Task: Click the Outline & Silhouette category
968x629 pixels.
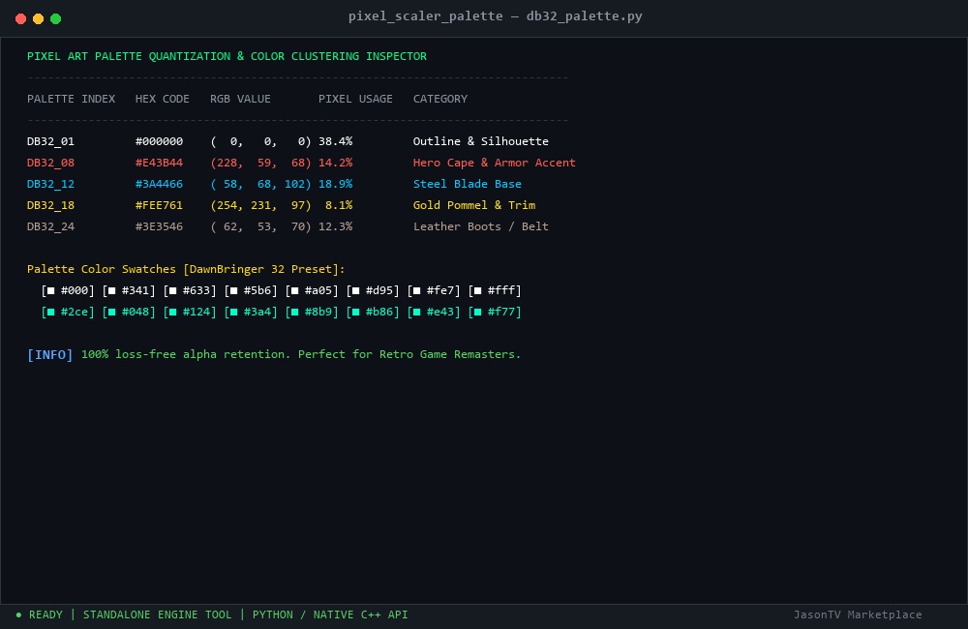Action: (481, 141)
